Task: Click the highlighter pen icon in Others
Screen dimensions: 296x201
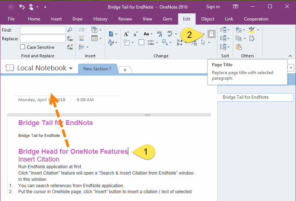Action: (252, 30)
